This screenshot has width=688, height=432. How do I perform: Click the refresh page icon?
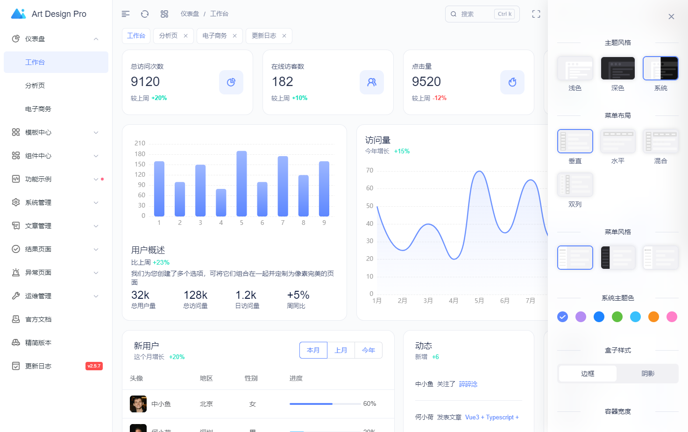(x=145, y=14)
